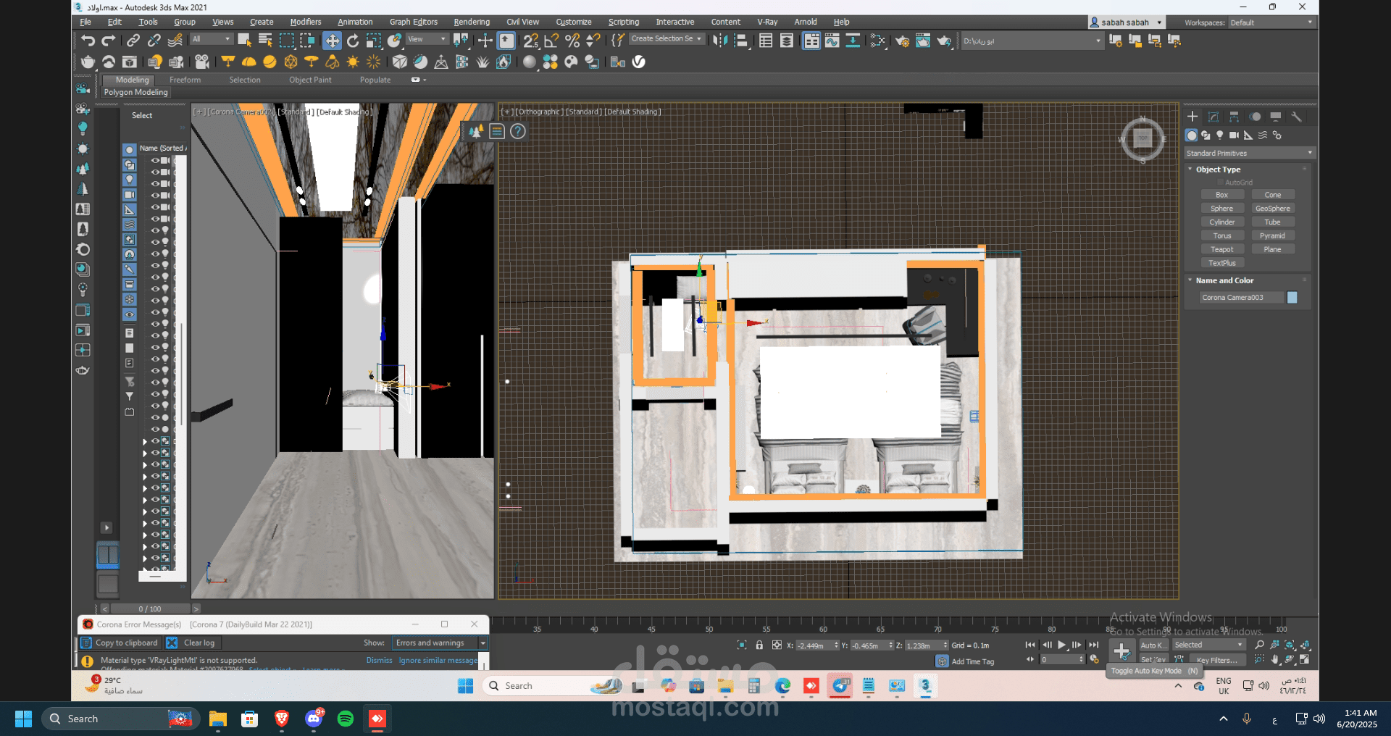1391x736 pixels.
Task: Toggle Auto Key mode button
Action: (x=1153, y=645)
